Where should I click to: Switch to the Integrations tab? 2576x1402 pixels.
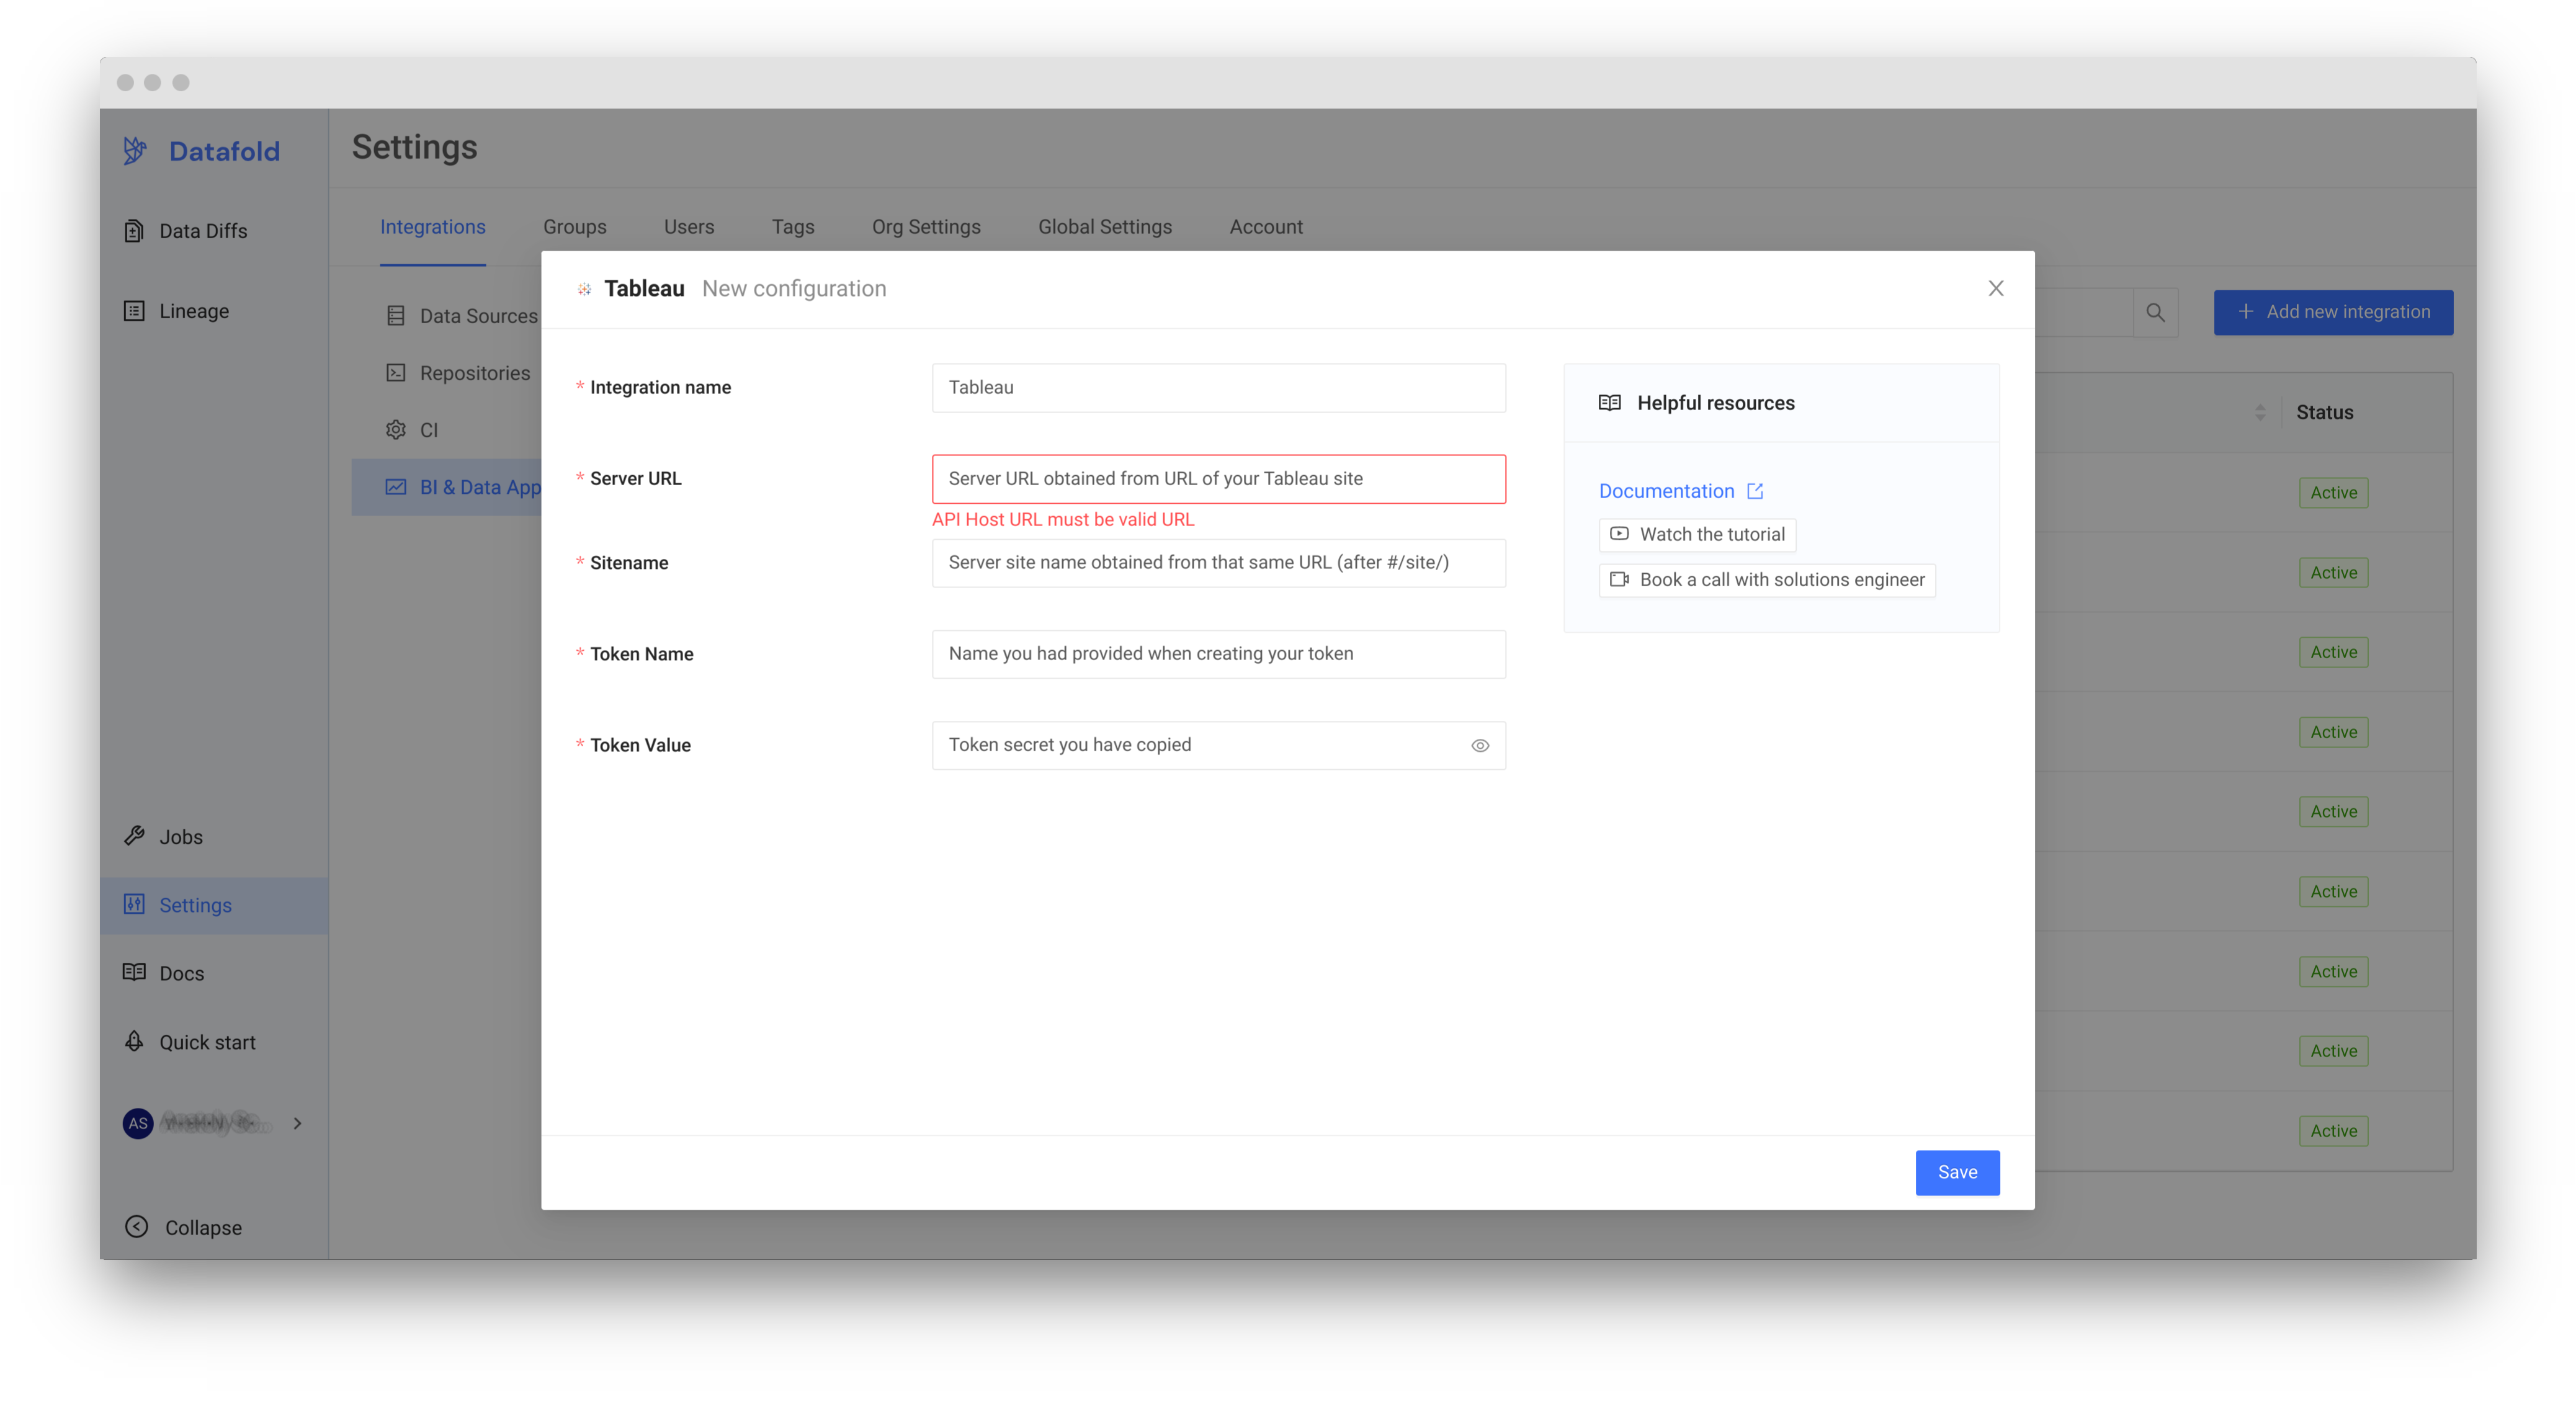433,227
